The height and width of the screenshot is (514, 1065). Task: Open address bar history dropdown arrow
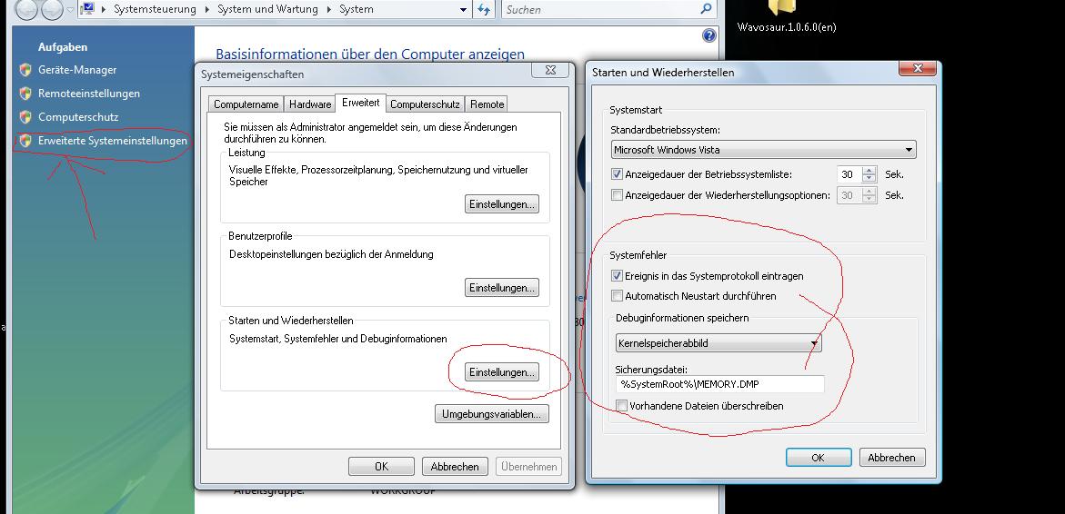point(463,9)
